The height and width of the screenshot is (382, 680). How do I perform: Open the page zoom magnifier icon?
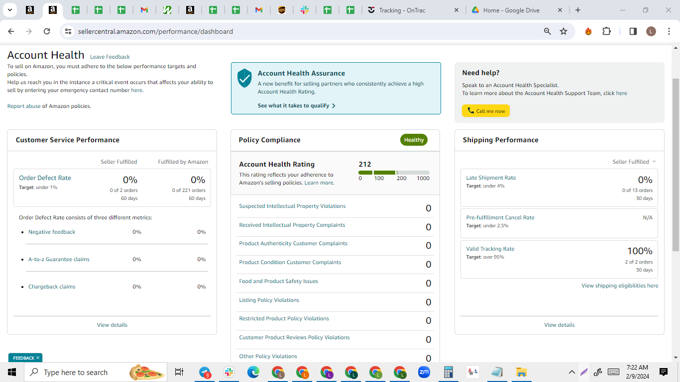(x=548, y=31)
